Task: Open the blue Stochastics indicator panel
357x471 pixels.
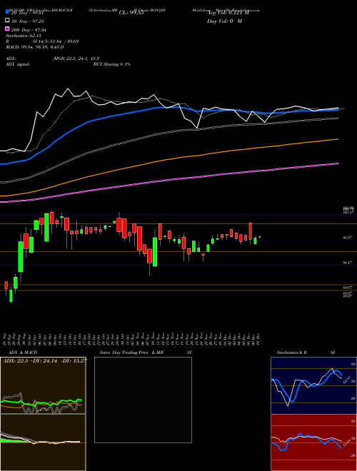Action: pos(313,385)
